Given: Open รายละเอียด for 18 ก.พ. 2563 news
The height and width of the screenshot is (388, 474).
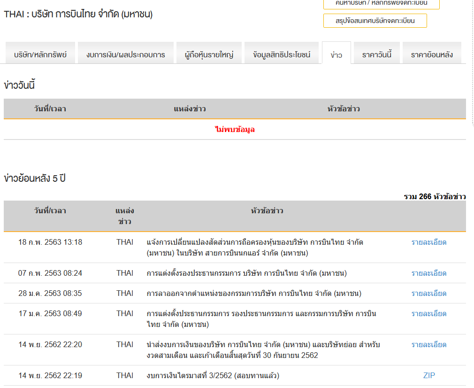Looking at the screenshot, I should click(428, 242).
